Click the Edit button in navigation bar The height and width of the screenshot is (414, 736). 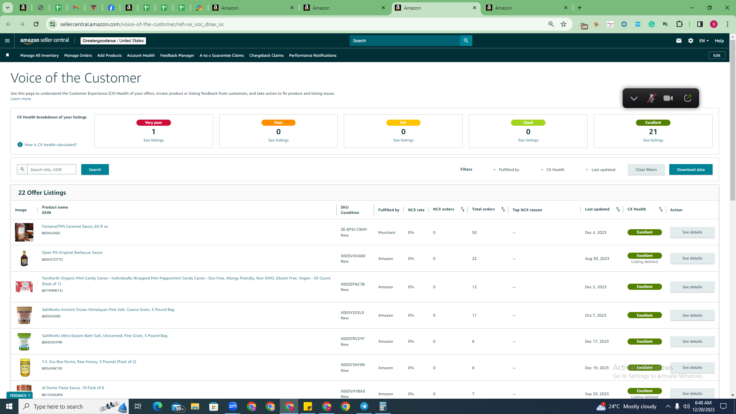pyautogui.click(x=717, y=55)
